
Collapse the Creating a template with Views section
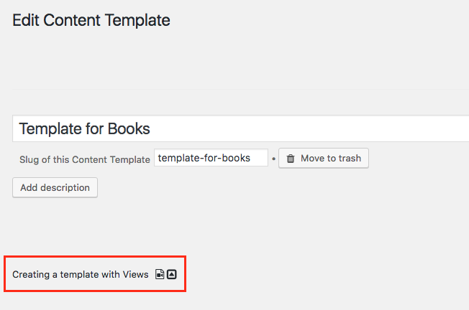click(172, 274)
